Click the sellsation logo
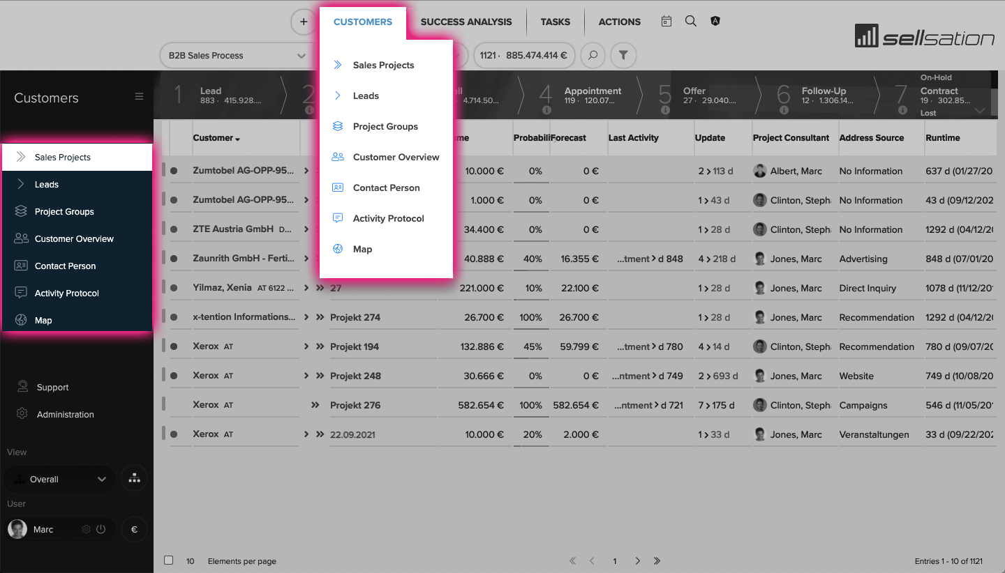The width and height of the screenshot is (1005, 573). point(925,36)
